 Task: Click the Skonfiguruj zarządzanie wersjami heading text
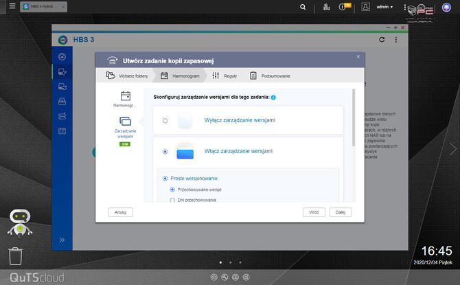211,97
